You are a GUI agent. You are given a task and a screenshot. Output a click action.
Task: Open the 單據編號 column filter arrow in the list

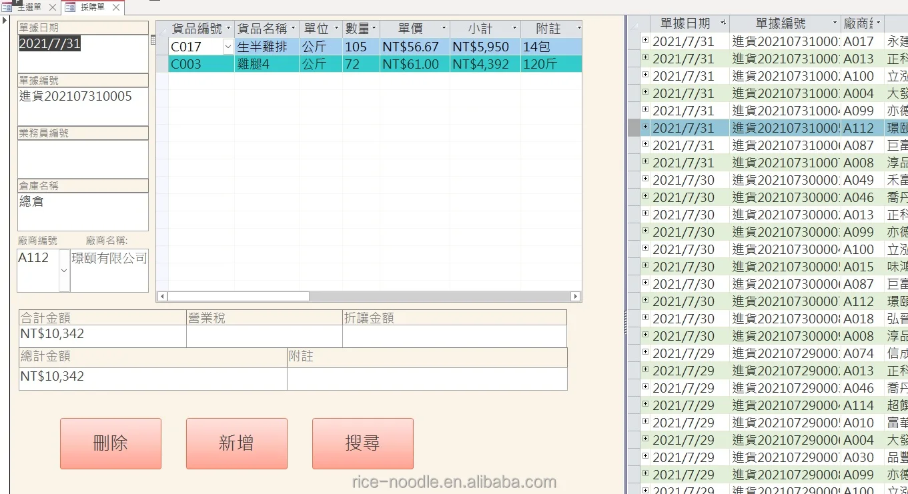point(833,23)
